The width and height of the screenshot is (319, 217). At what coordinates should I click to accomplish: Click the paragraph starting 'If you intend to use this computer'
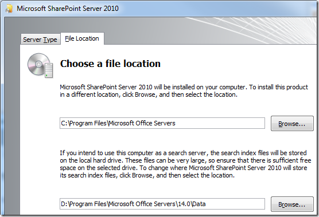pyautogui.click(x=185, y=164)
